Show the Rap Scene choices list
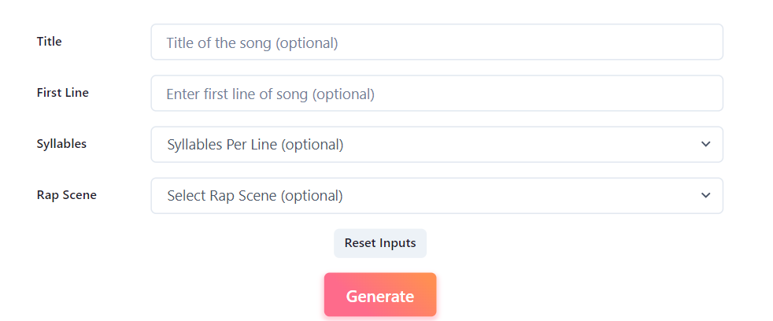This screenshot has height=321, width=773. (x=437, y=196)
